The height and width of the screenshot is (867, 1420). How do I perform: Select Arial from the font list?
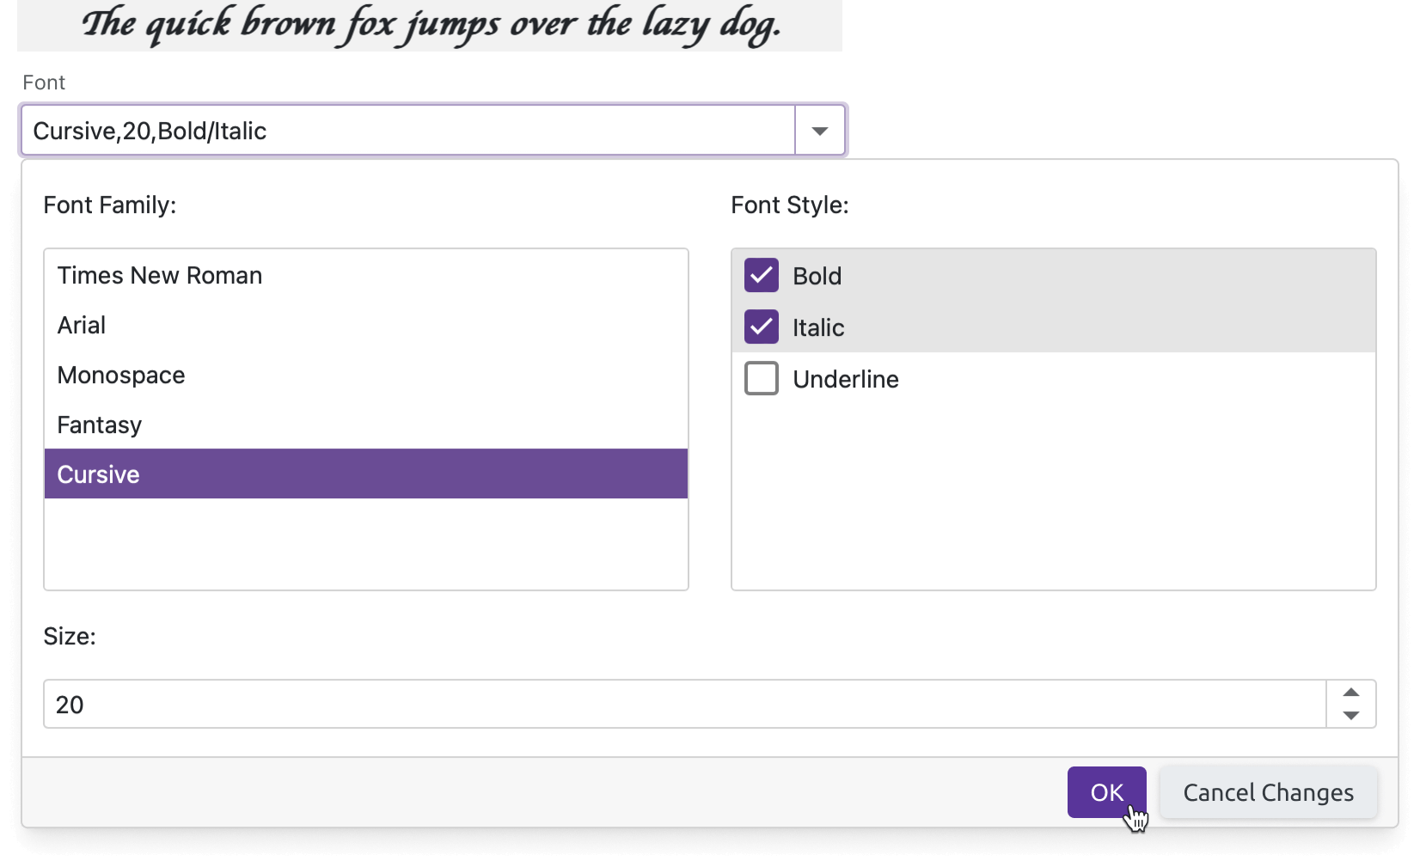[82, 325]
